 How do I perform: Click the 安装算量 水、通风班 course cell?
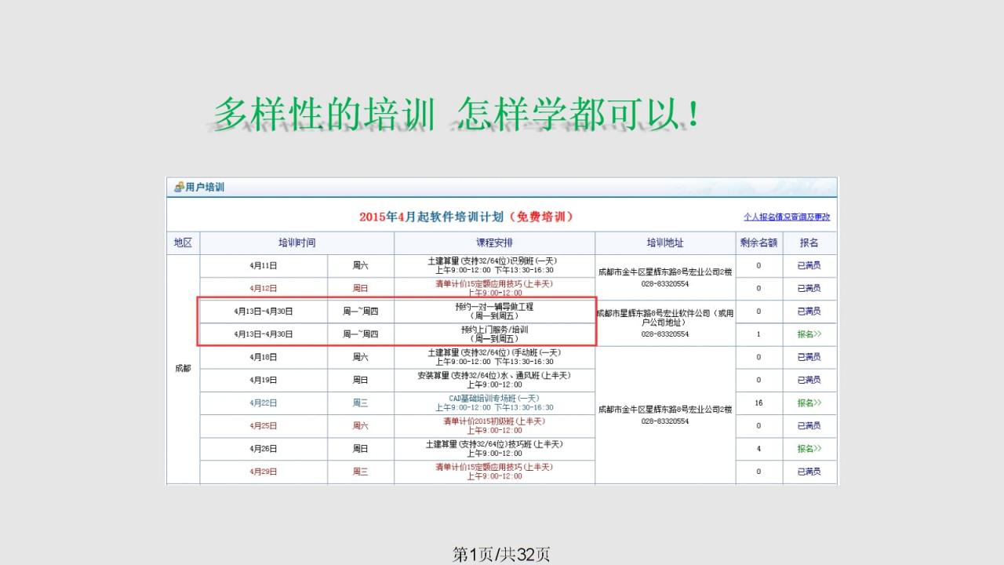(x=495, y=379)
